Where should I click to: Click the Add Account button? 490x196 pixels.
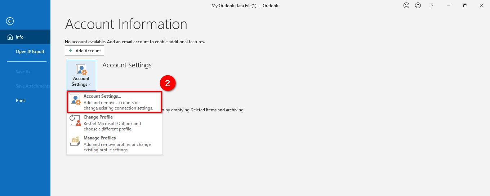(84, 50)
